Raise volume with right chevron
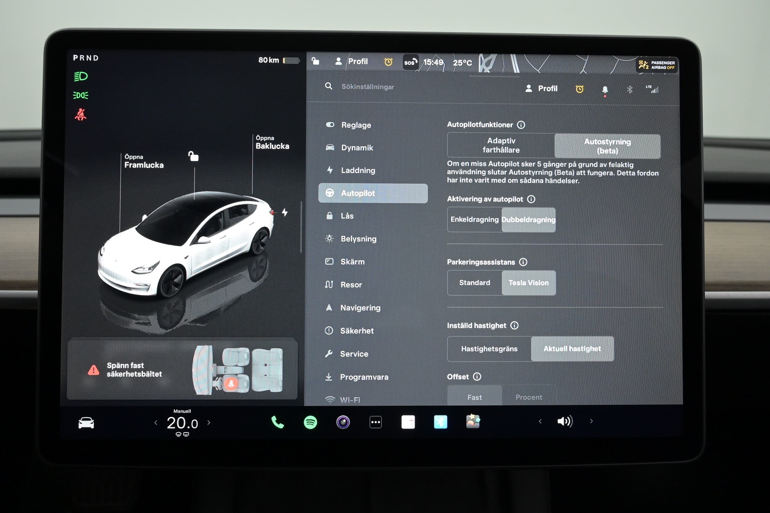Image resolution: width=770 pixels, height=513 pixels. coord(591,421)
